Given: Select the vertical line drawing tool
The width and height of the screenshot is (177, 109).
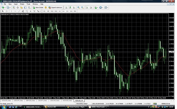Looking at the screenshot, I should [x=11, y=11].
